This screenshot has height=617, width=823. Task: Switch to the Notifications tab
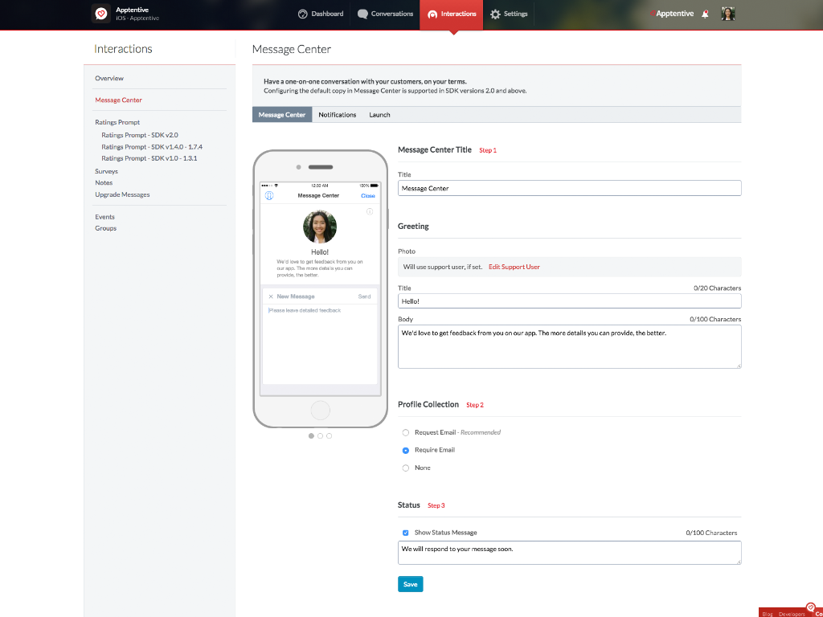coord(337,115)
